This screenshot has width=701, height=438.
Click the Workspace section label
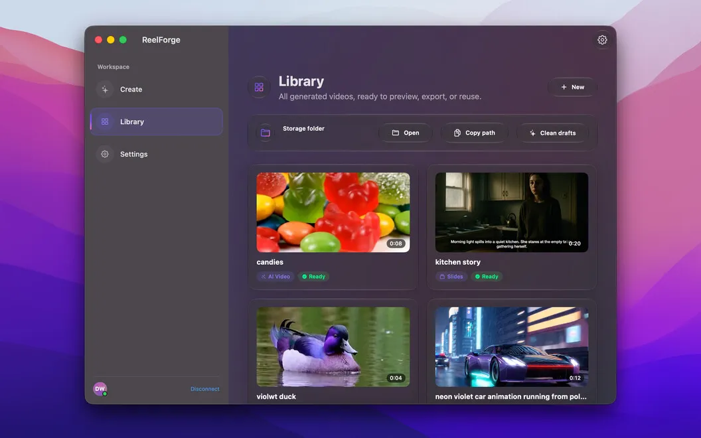pyautogui.click(x=113, y=67)
